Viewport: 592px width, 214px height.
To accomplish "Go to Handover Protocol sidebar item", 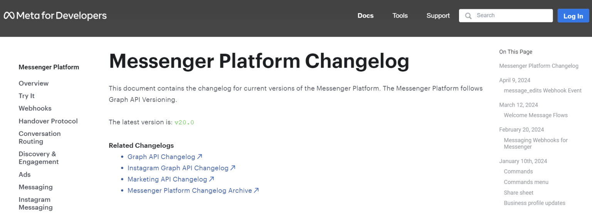I will (48, 121).
